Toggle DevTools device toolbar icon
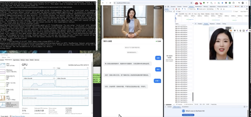251x117 pixels. pos(168,6)
